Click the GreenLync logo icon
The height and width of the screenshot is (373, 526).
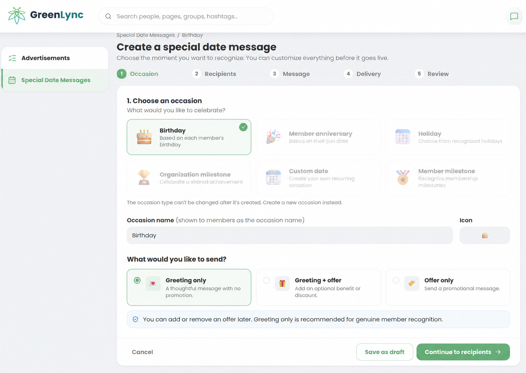tap(17, 16)
